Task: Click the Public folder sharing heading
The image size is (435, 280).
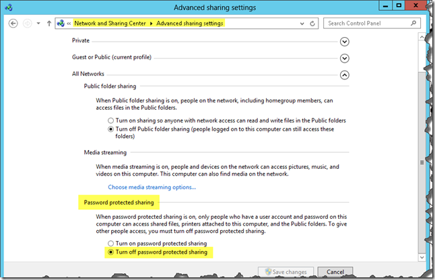Action: 110,86
